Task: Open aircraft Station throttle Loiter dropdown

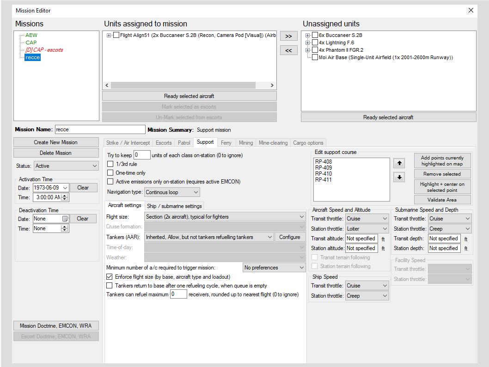Action: [367, 228]
